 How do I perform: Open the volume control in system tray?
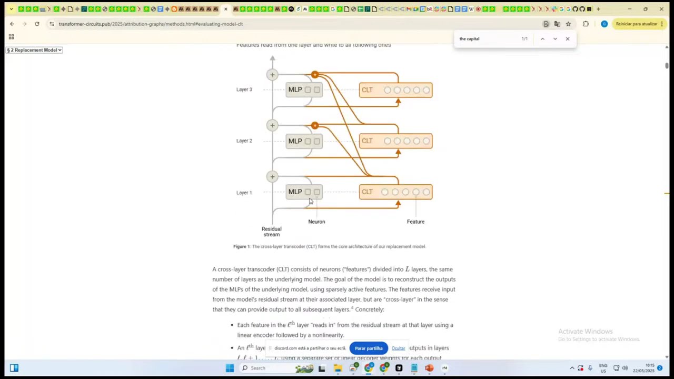(625, 368)
